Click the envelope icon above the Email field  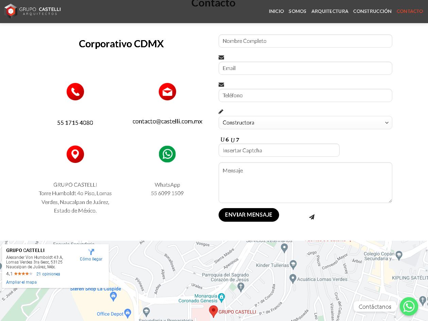pyautogui.click(x=221, y=57)
